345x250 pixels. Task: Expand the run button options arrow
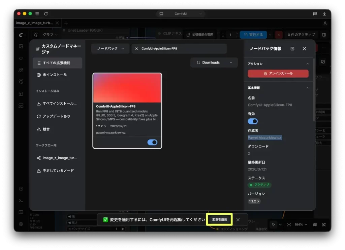pos(270,35)
